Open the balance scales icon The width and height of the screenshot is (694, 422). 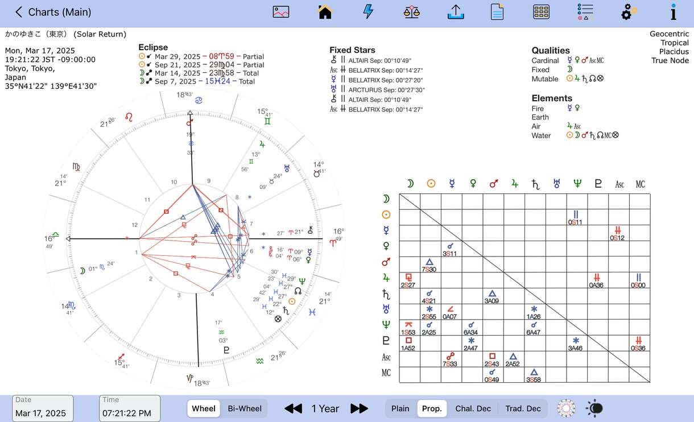tap(412, 12)
